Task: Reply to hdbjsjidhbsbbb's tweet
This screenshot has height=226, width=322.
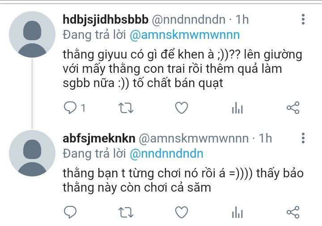Action: [x=70, y=108]
